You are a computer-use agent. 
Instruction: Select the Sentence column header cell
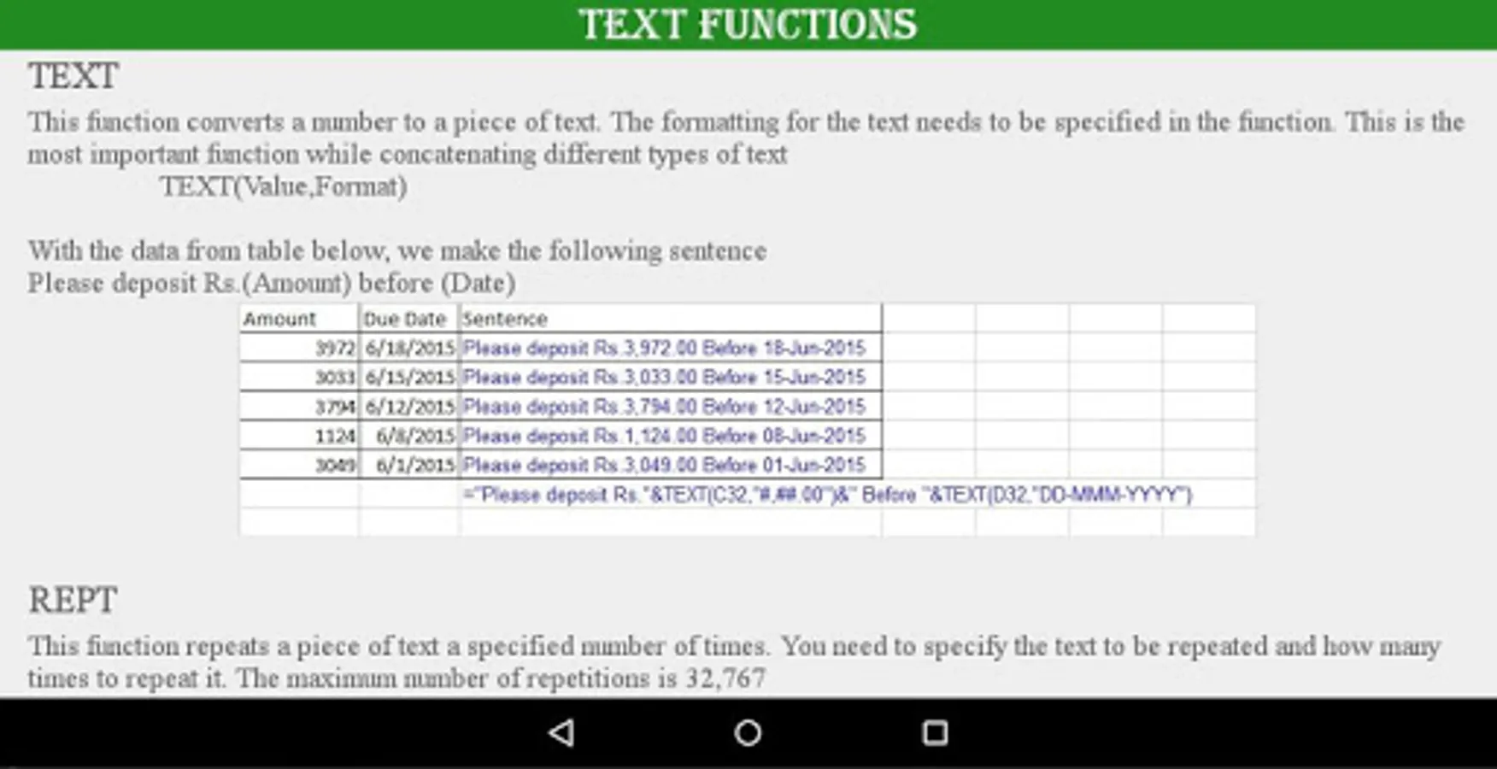coord(671,319)
